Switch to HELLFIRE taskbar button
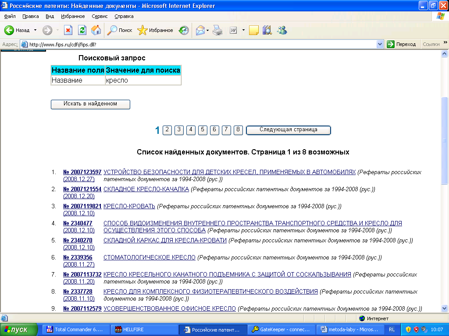The image size is (449, 336). tap(145, 329)
